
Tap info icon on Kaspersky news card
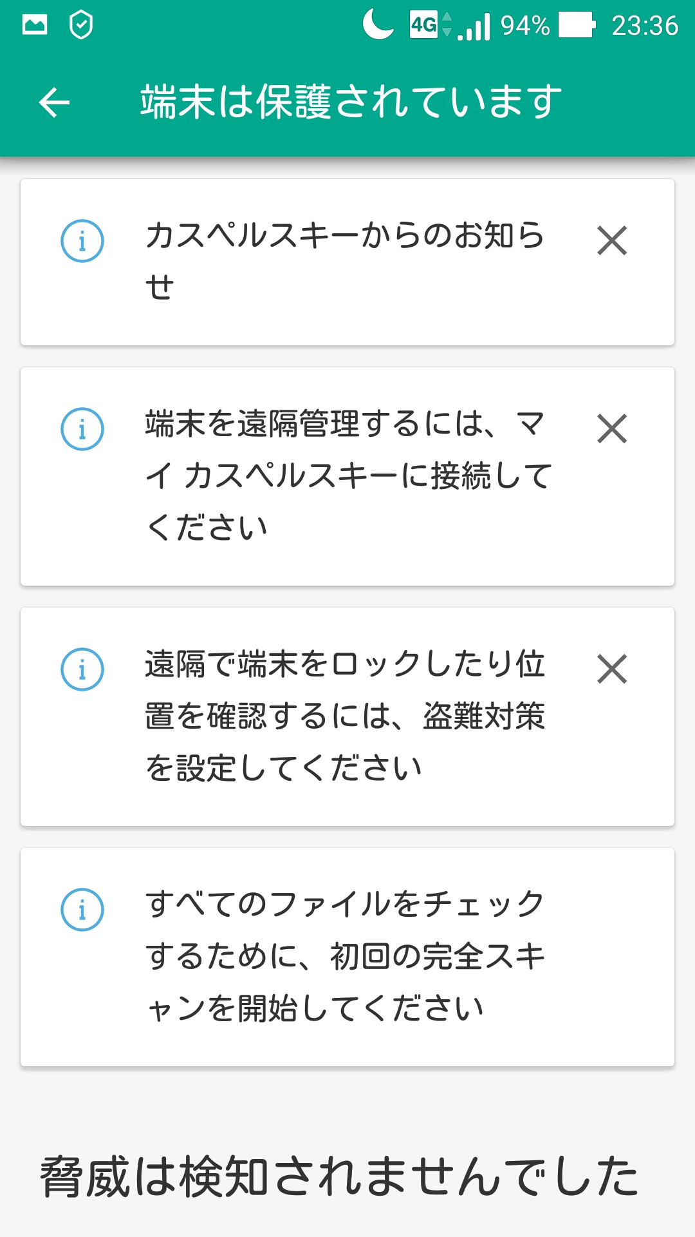(x=82, y=241)
